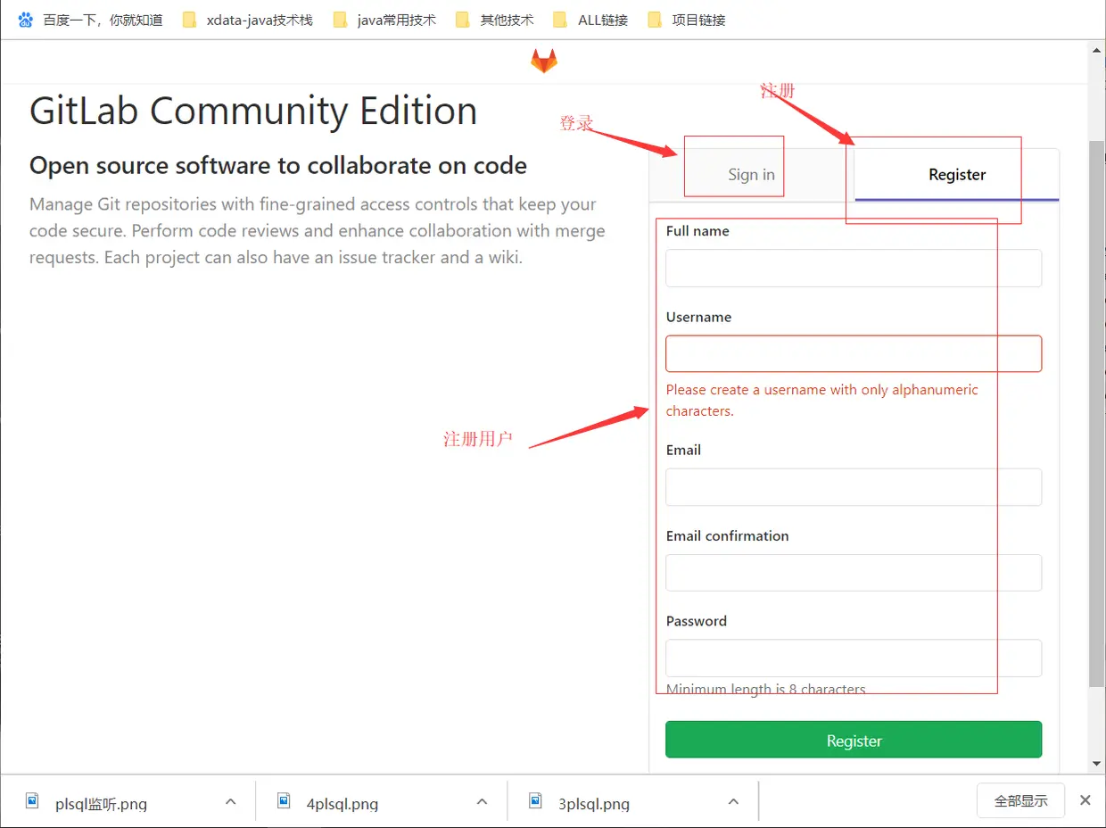Click the page scrollbar thumb
1106x828 pixels.
(x=1097, y=413)
